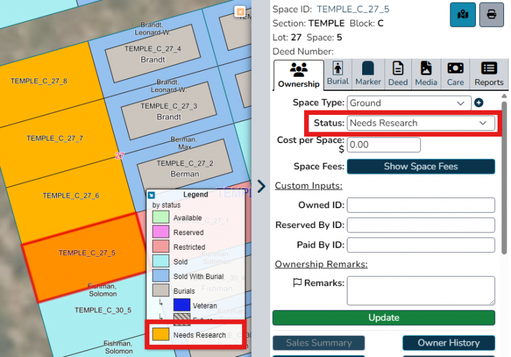The height and width of the screenshot is (357, 511).
Task: Click the Custom Inputs heading
Action: [x=309, y=186]
